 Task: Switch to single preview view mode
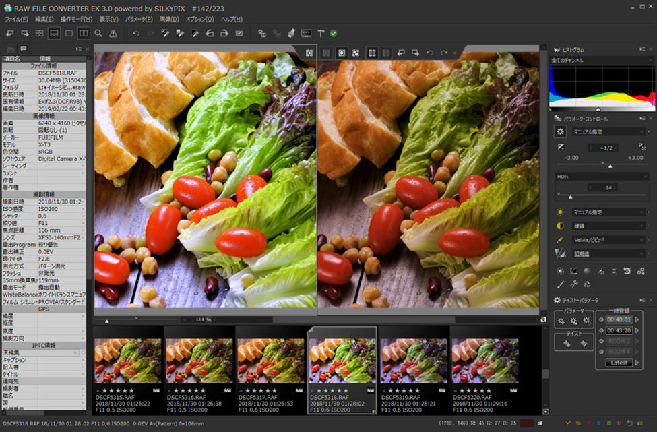[69, 34]
